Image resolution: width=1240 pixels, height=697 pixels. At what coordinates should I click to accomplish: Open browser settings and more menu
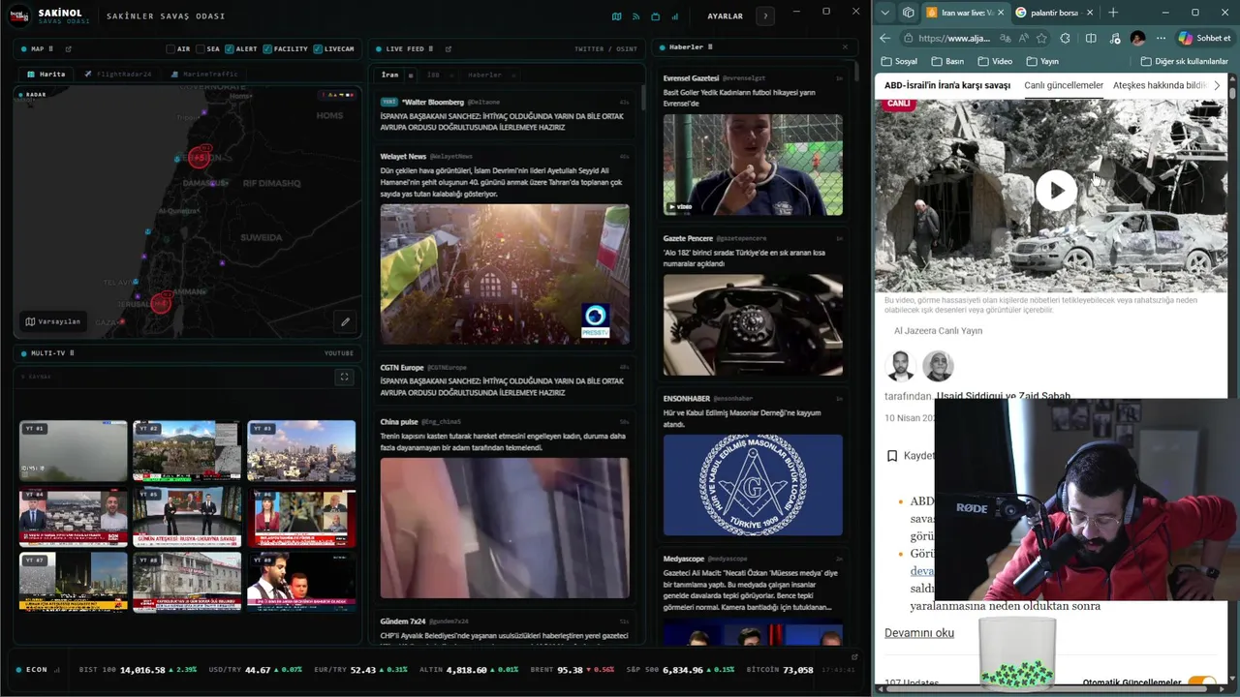click(x=1161, y=38)
